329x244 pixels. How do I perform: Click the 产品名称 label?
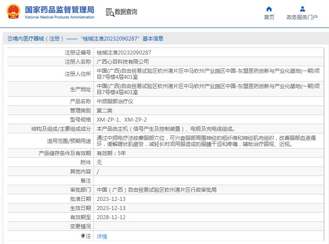pyautogui.click(x=80, y=102)
